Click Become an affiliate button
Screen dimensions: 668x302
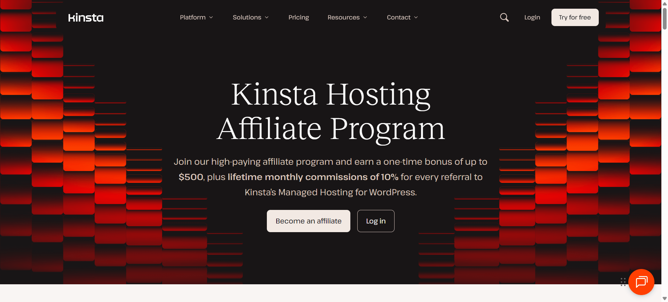[x=309, y=221]
